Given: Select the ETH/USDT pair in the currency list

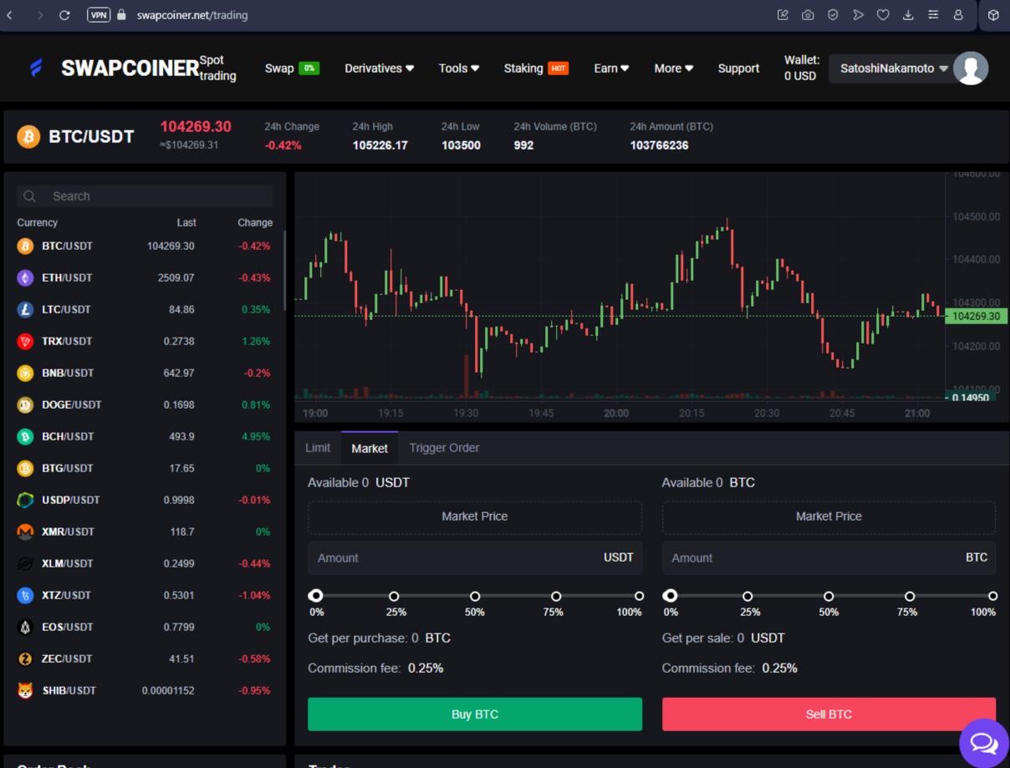Looking at the screenshot, I should [x=65, y=277].
